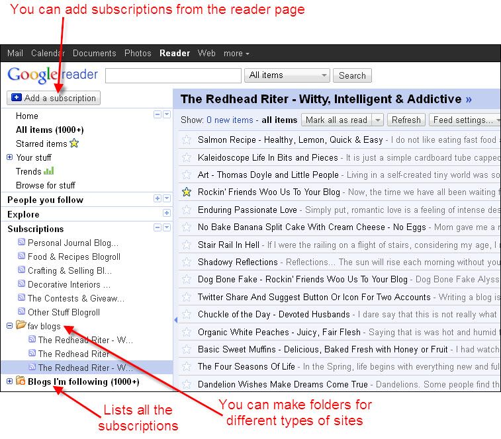The width and height of the screenshot is (501, 439).
Task: Click the star icon beside Starred items
Action: 74,143
